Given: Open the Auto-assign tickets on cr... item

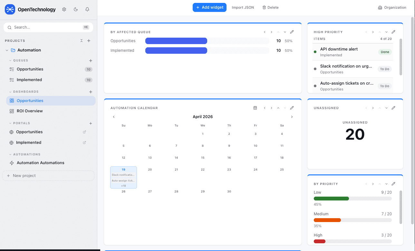Looking at the screenshot, I should coord(353,86).
